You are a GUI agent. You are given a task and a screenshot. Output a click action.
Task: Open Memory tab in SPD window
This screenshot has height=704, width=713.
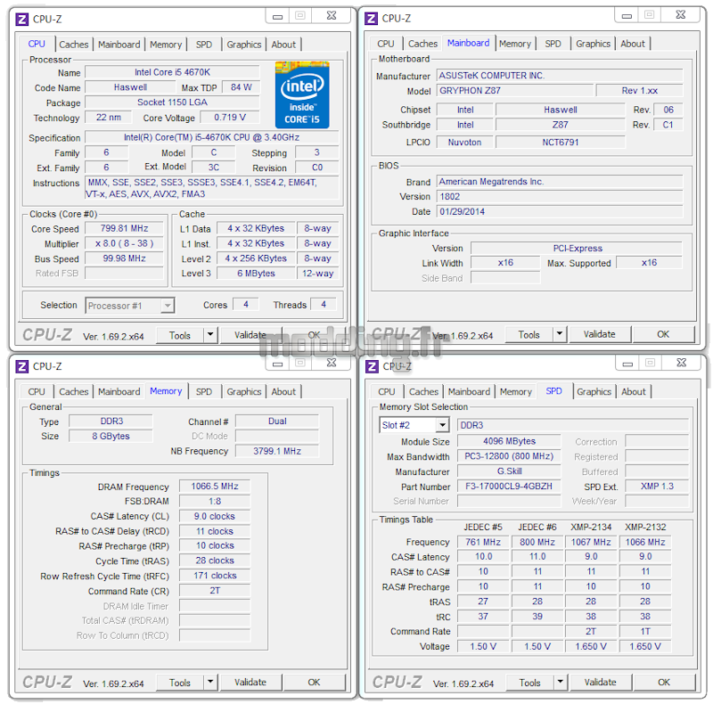[x=516, y=391]
